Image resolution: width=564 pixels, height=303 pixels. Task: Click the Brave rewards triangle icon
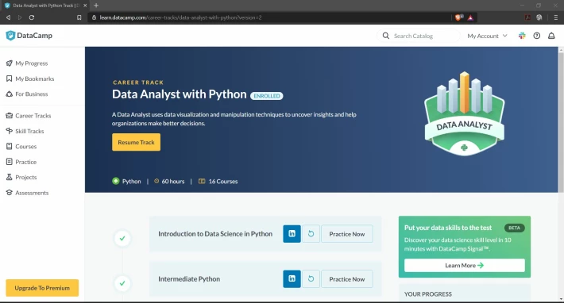tap(470, 17)
